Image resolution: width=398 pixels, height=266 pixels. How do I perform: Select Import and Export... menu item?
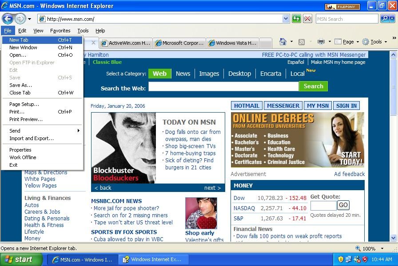tap(42, 138)
